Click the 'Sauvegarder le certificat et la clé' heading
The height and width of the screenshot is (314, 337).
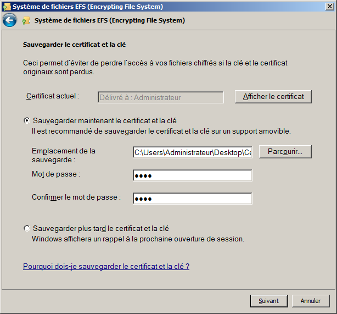[x=78, y=44]
